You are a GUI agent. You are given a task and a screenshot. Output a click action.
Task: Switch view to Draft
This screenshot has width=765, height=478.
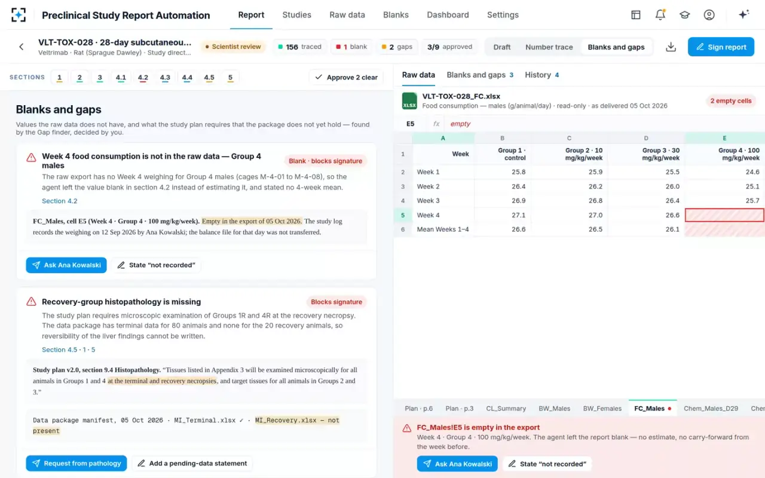click(502, 47)
